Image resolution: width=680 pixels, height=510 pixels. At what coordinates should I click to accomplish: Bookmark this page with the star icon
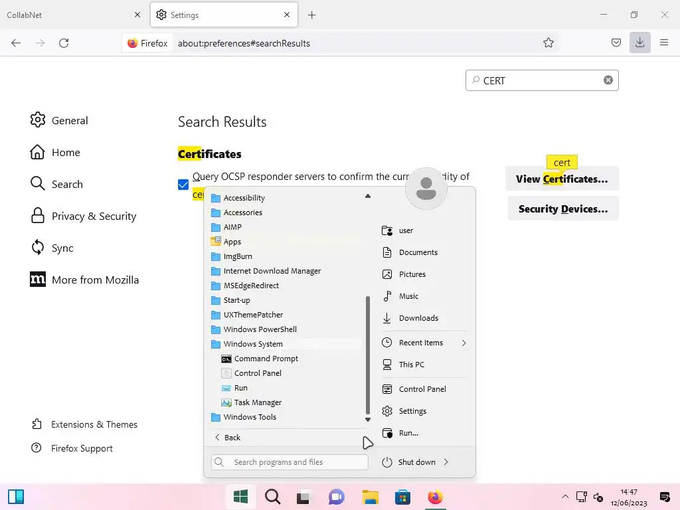pos(548,43)
